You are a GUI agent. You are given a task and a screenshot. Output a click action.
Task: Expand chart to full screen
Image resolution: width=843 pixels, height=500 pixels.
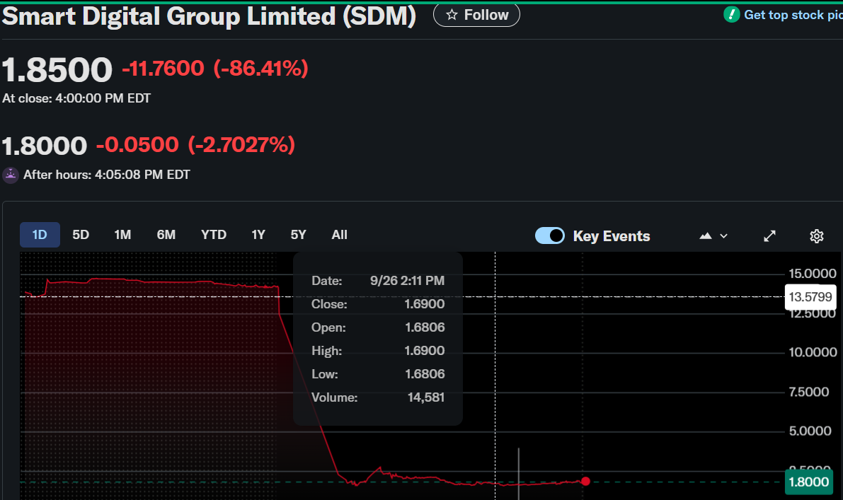tap(770, 236)
